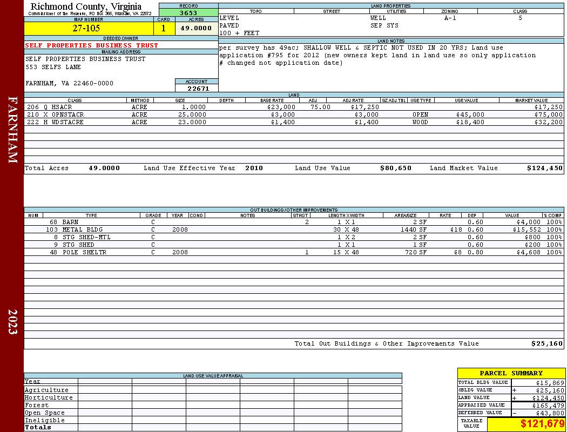Select the 210 X OPNSTACR land row
Image resolution: width=567 pixels, height=432 pixels.
click(x=294, y=114)
